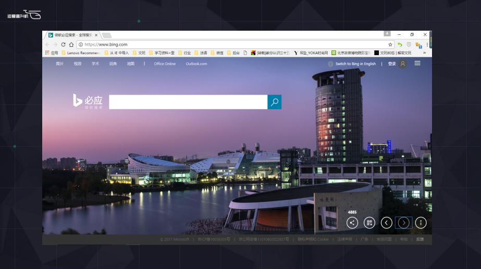Show previous background image arrow
The image size is (481, 269).
point(387,223)
